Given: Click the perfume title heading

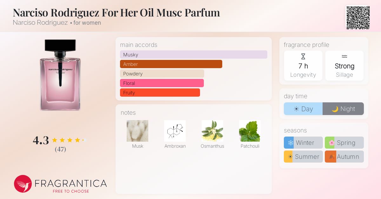Looking at the screenshot, I should click(116, 12).
